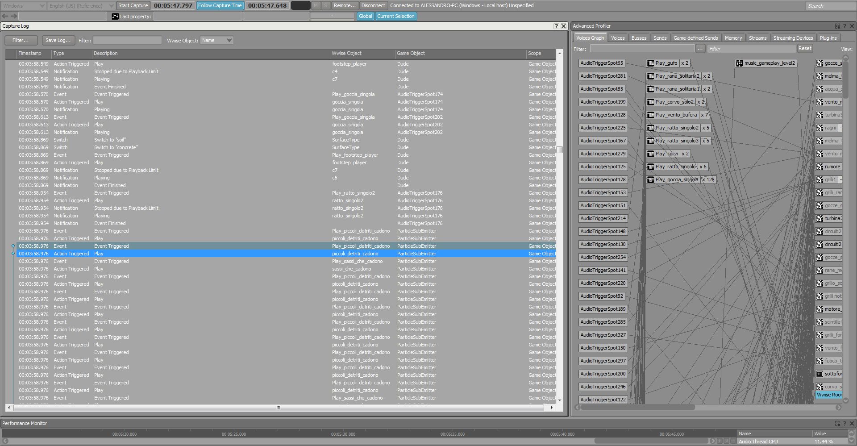
Task: Click the sound icon next to rumore_
Action: point(820,167)
